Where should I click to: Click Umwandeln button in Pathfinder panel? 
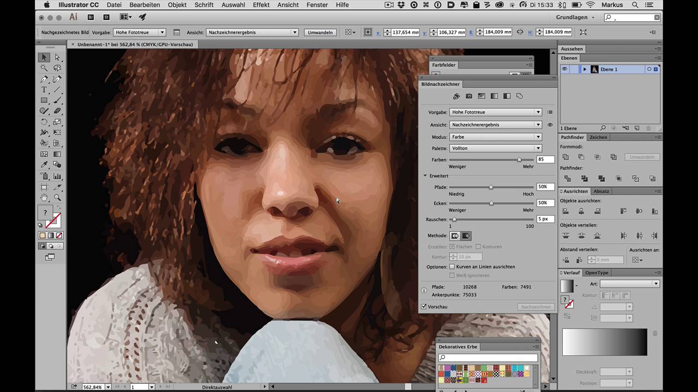[642, 157]
